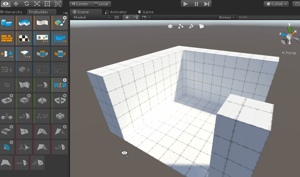Image resolution: width=300 pixels, height=177 pixels.
Task: Switch to the Hierarchy tab
Action: coord(11,12)
